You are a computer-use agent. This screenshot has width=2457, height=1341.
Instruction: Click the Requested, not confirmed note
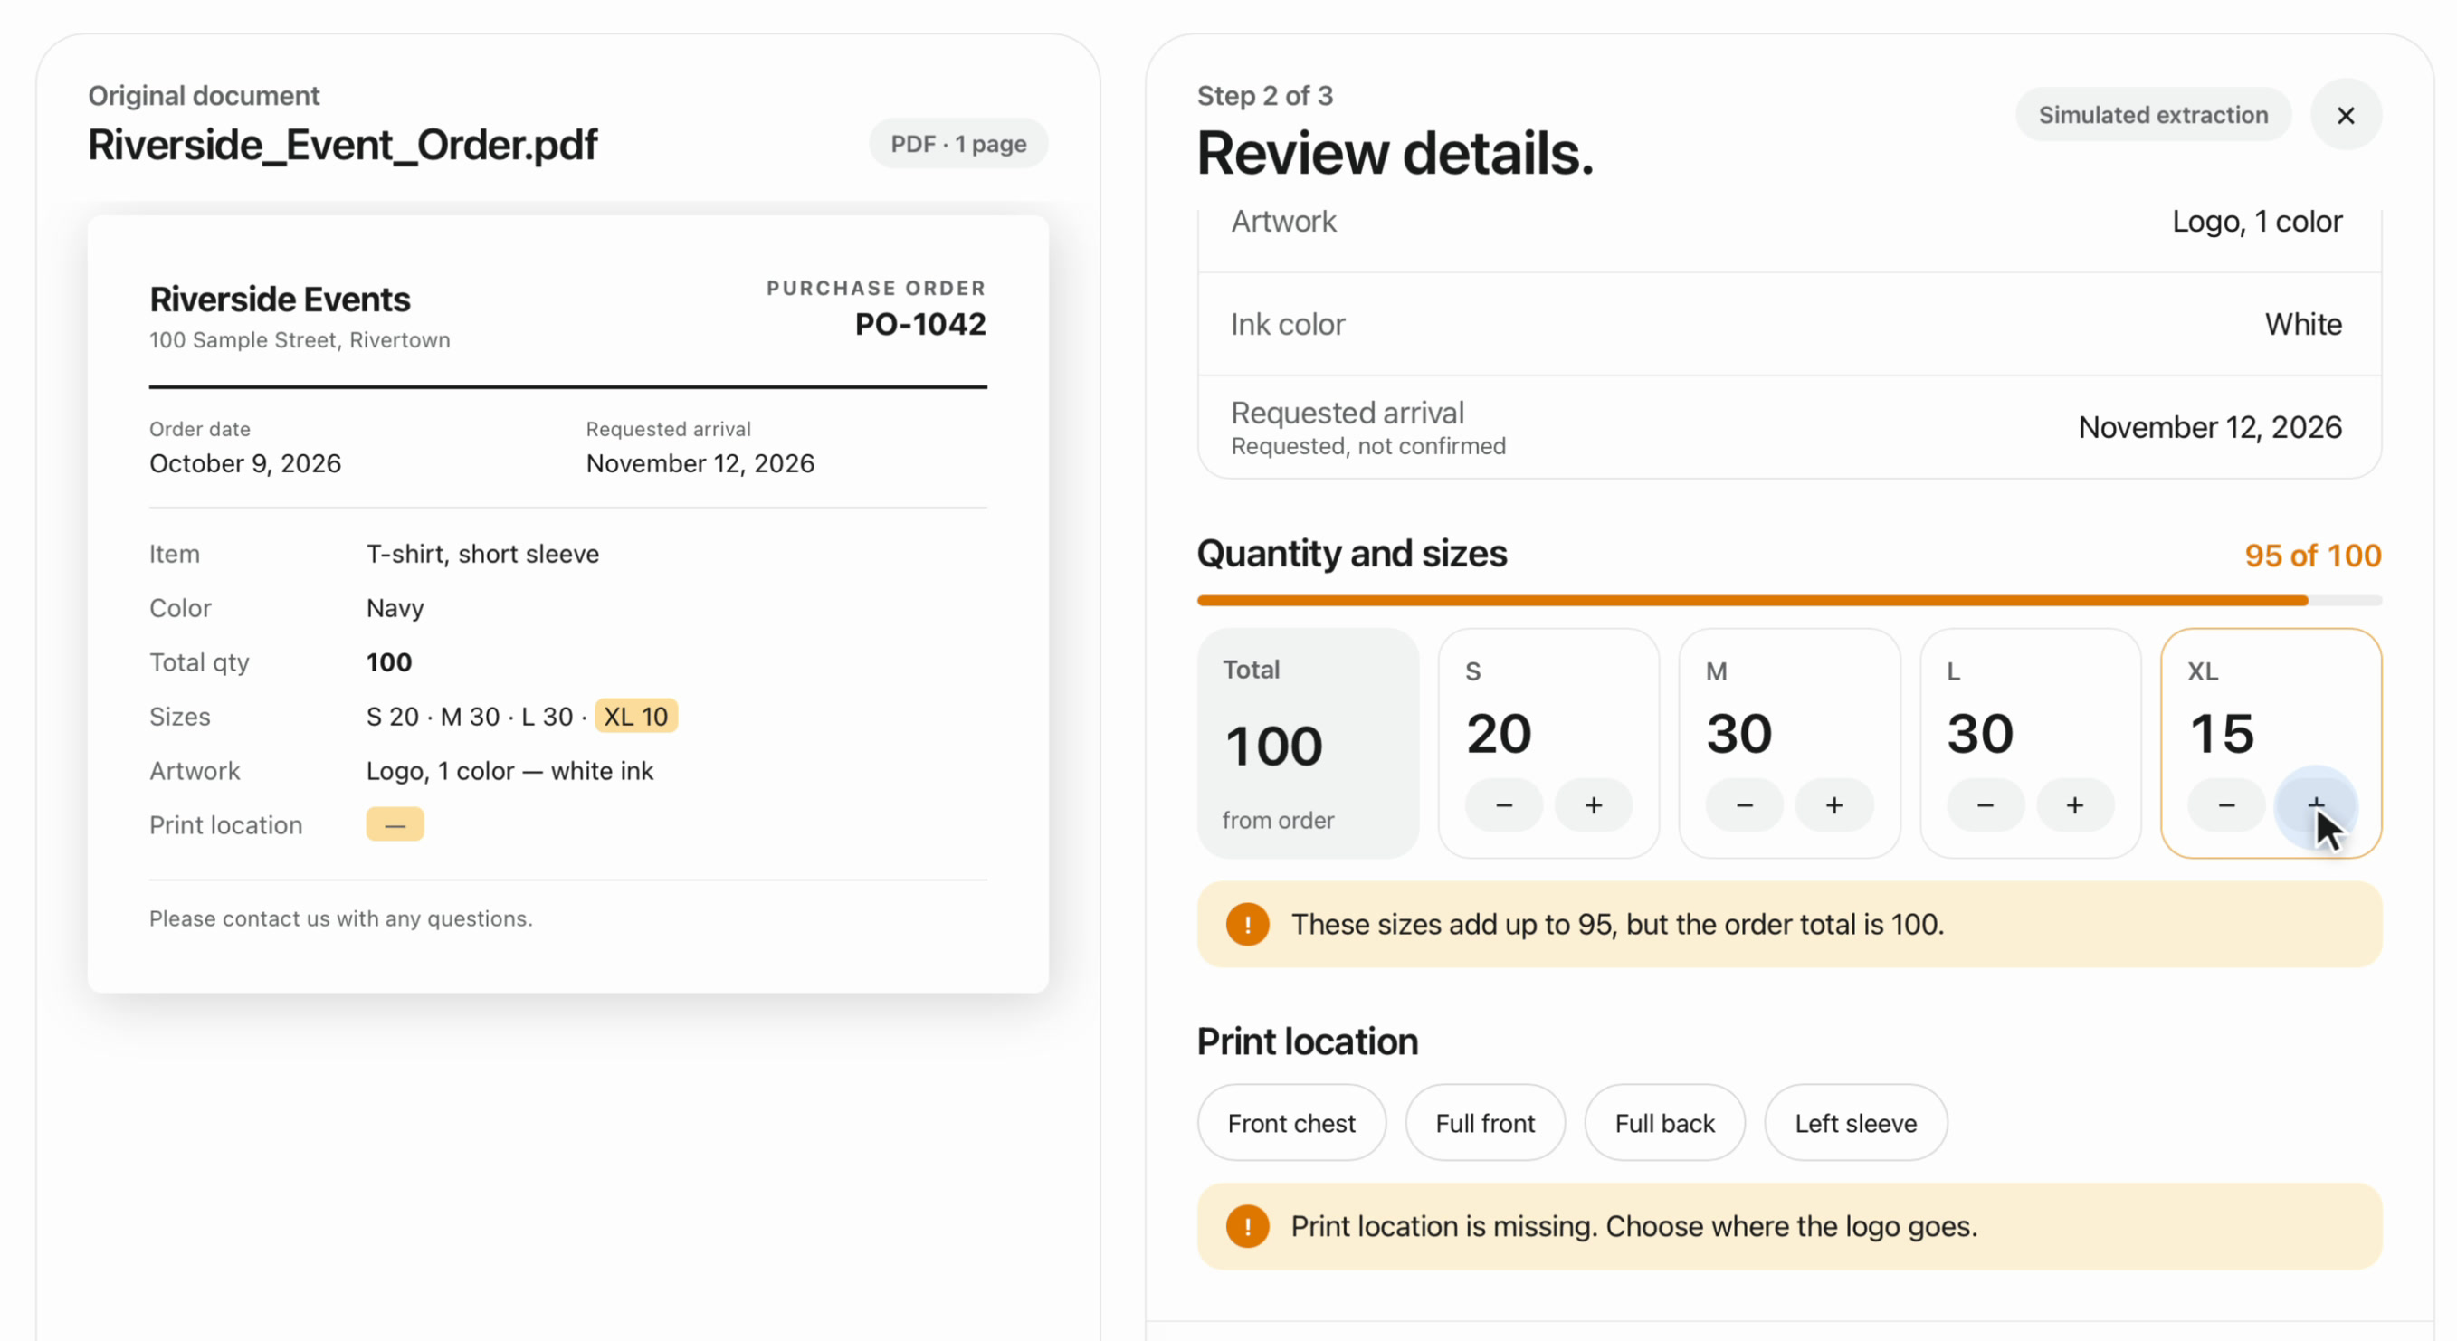click(x=1368, y=446)
